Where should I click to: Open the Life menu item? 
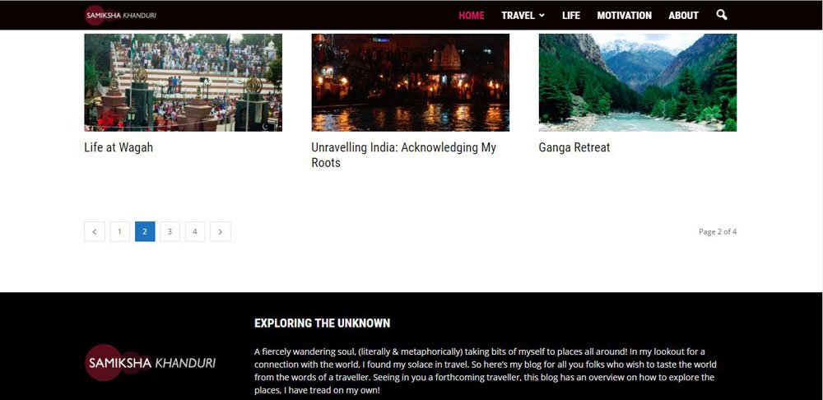(571, 16)
